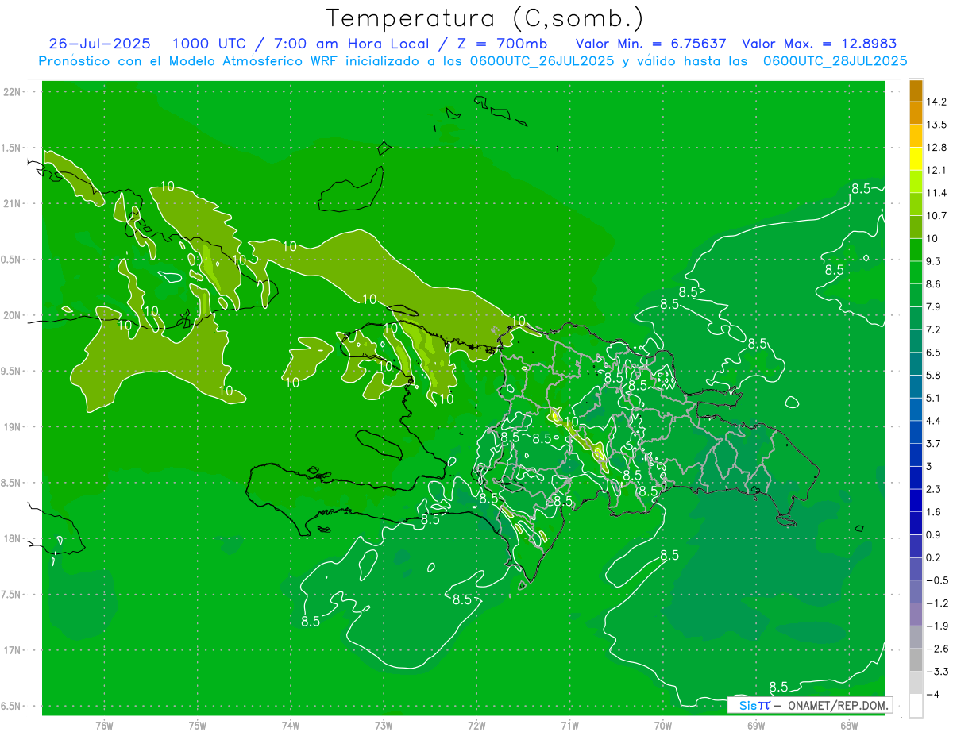Click the 11.4 legend value
This screenshot has width=953, height=736.
pos(937,193)
